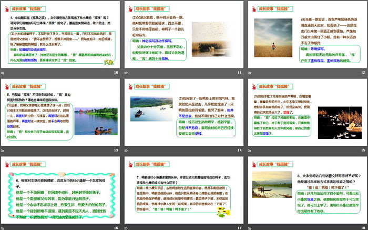
Task: Select slide 11 thumbnail with reed marsh photo
Action: click(x=184, y=35)
